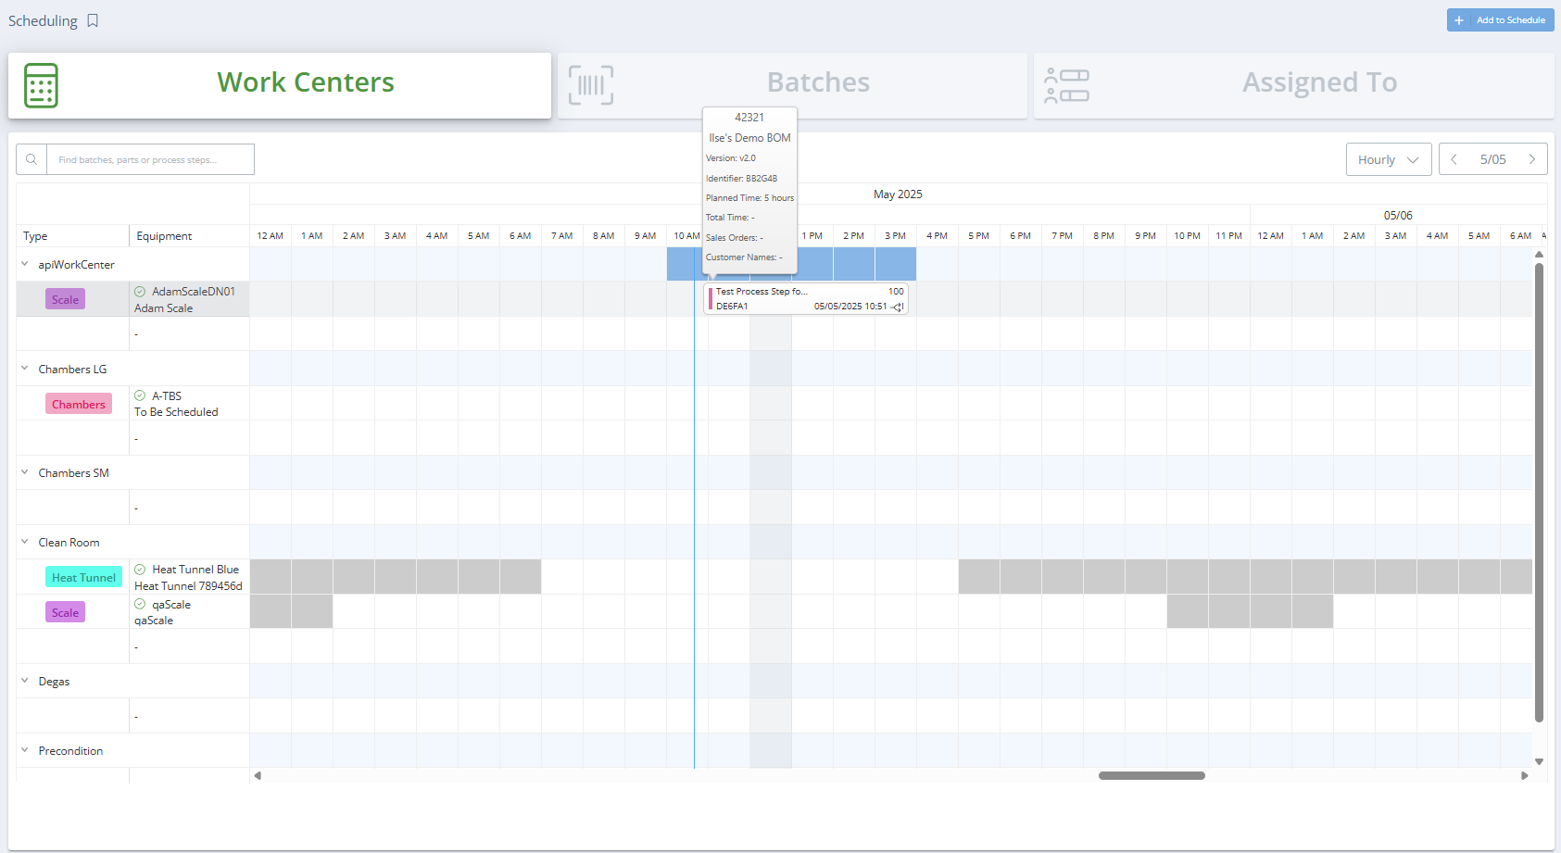The width and height of the screenshot is (1561, 853).
Task: Click the horizontal scrollbar right arrow
Action: (x=1524, y=776)
